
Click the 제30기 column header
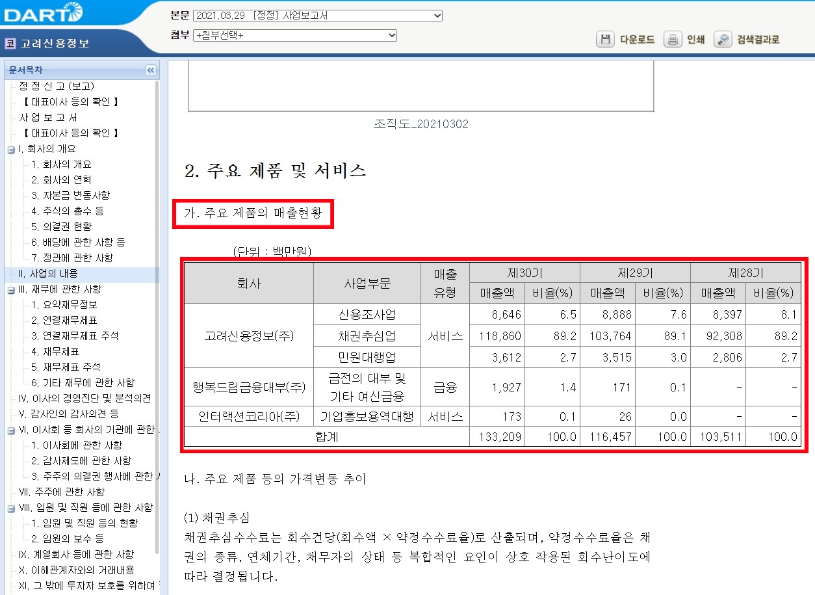pos(524,273)
